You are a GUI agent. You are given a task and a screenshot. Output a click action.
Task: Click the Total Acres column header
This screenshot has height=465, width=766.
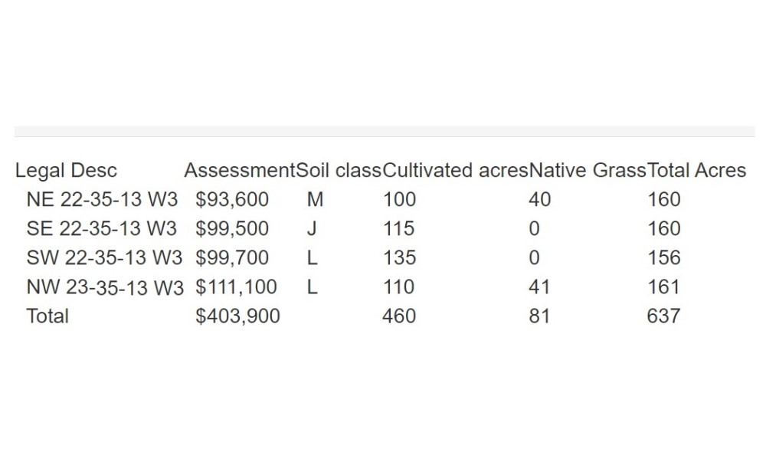coord(696,171)
